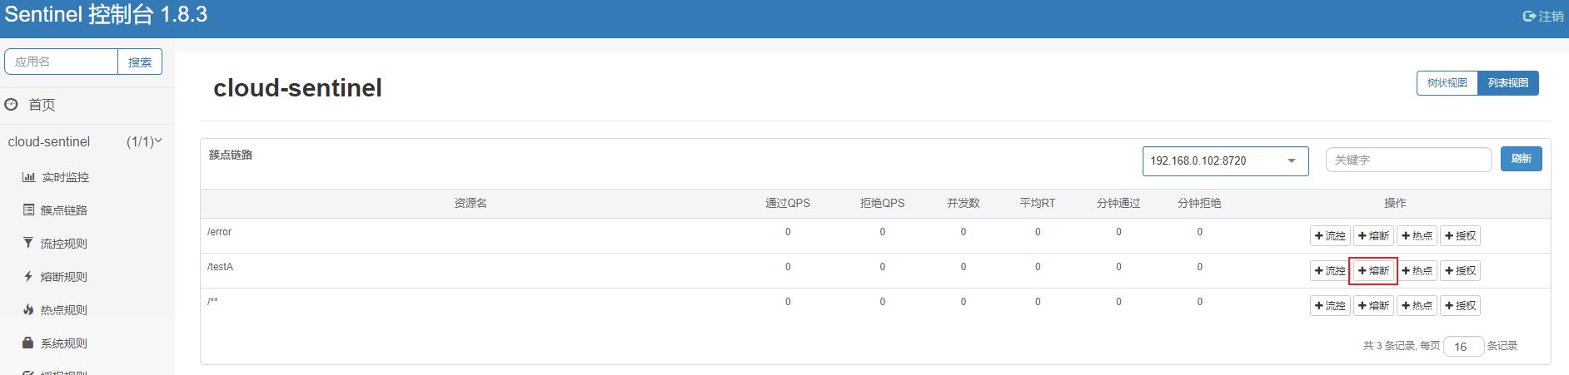Click the 并发数 column header
The width and height of the screenshot is (1569, 375).
(964, 204)
